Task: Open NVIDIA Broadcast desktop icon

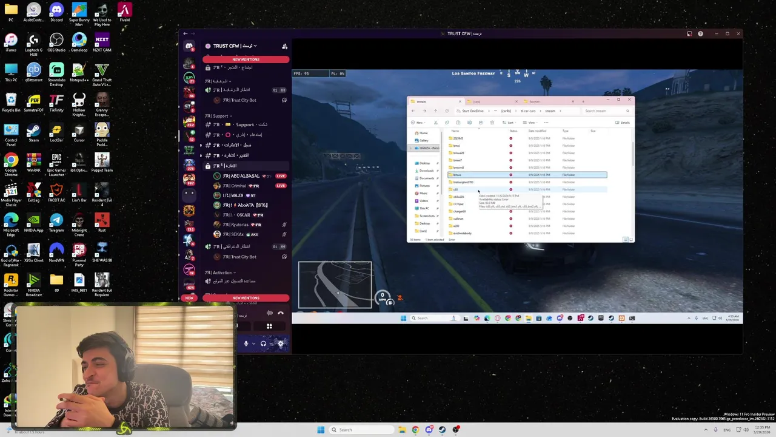Action: 33,285
